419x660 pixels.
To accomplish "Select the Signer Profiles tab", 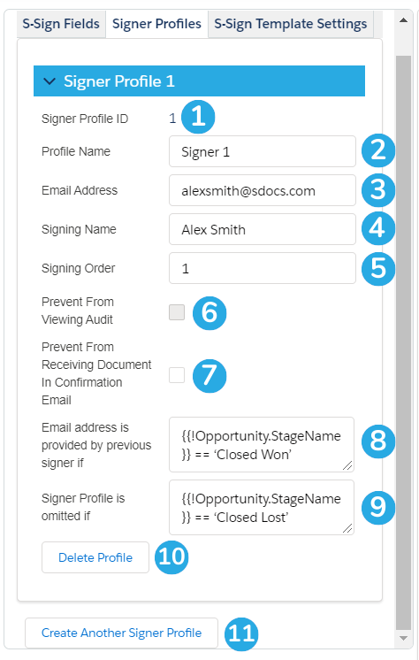I will [x=156, y=24].
